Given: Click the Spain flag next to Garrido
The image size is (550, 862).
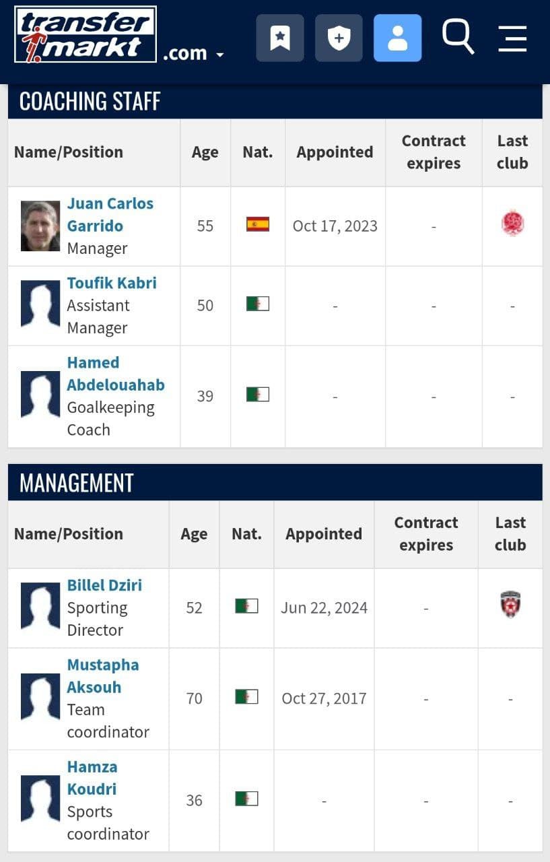Looking at the screenshot, I should pyautogui.click(x=258, y=224).
